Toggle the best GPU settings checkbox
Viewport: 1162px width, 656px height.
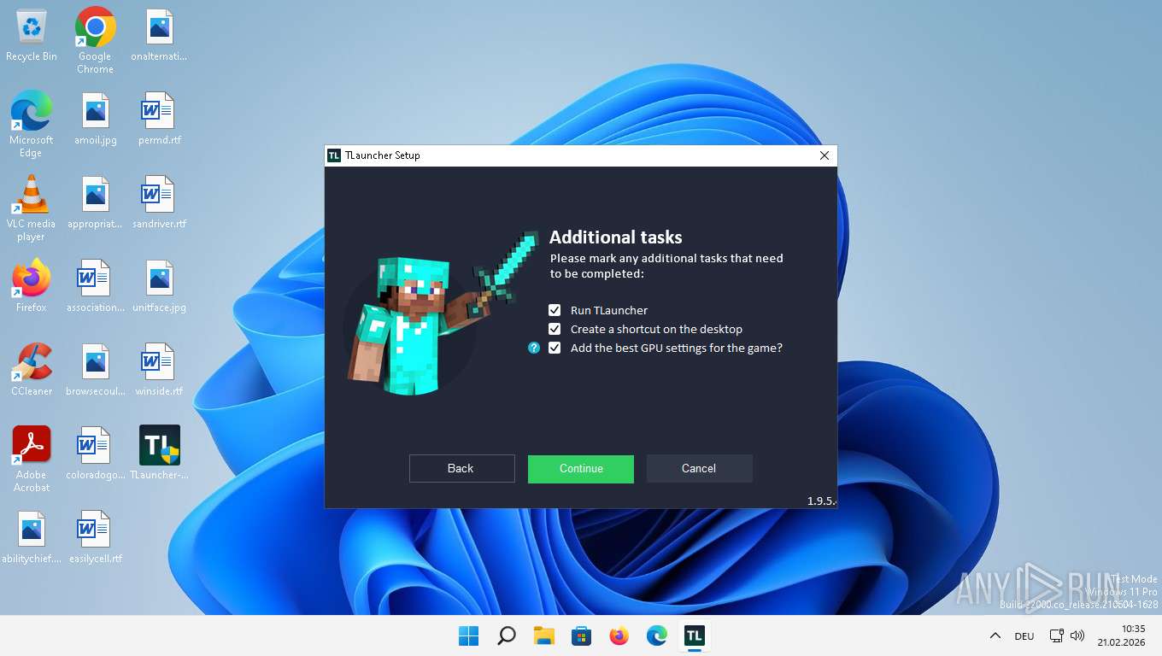[x=555, y=348]
